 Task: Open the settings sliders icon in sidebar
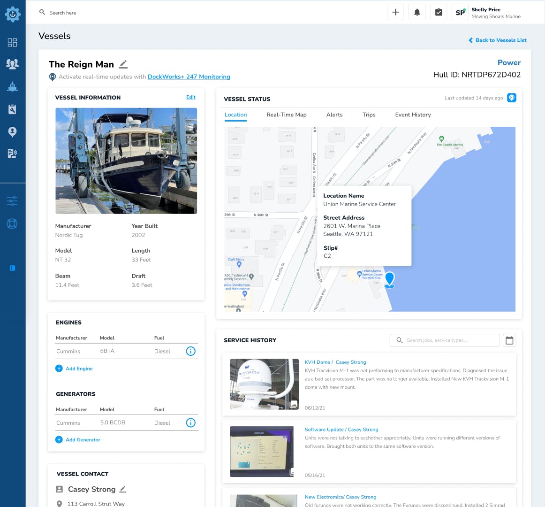12,201
